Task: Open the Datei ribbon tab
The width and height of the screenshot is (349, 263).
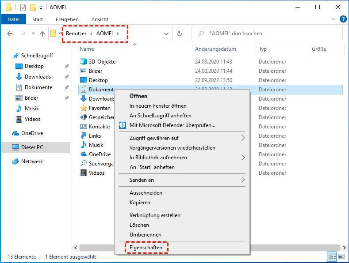Action: pos(14,19)
